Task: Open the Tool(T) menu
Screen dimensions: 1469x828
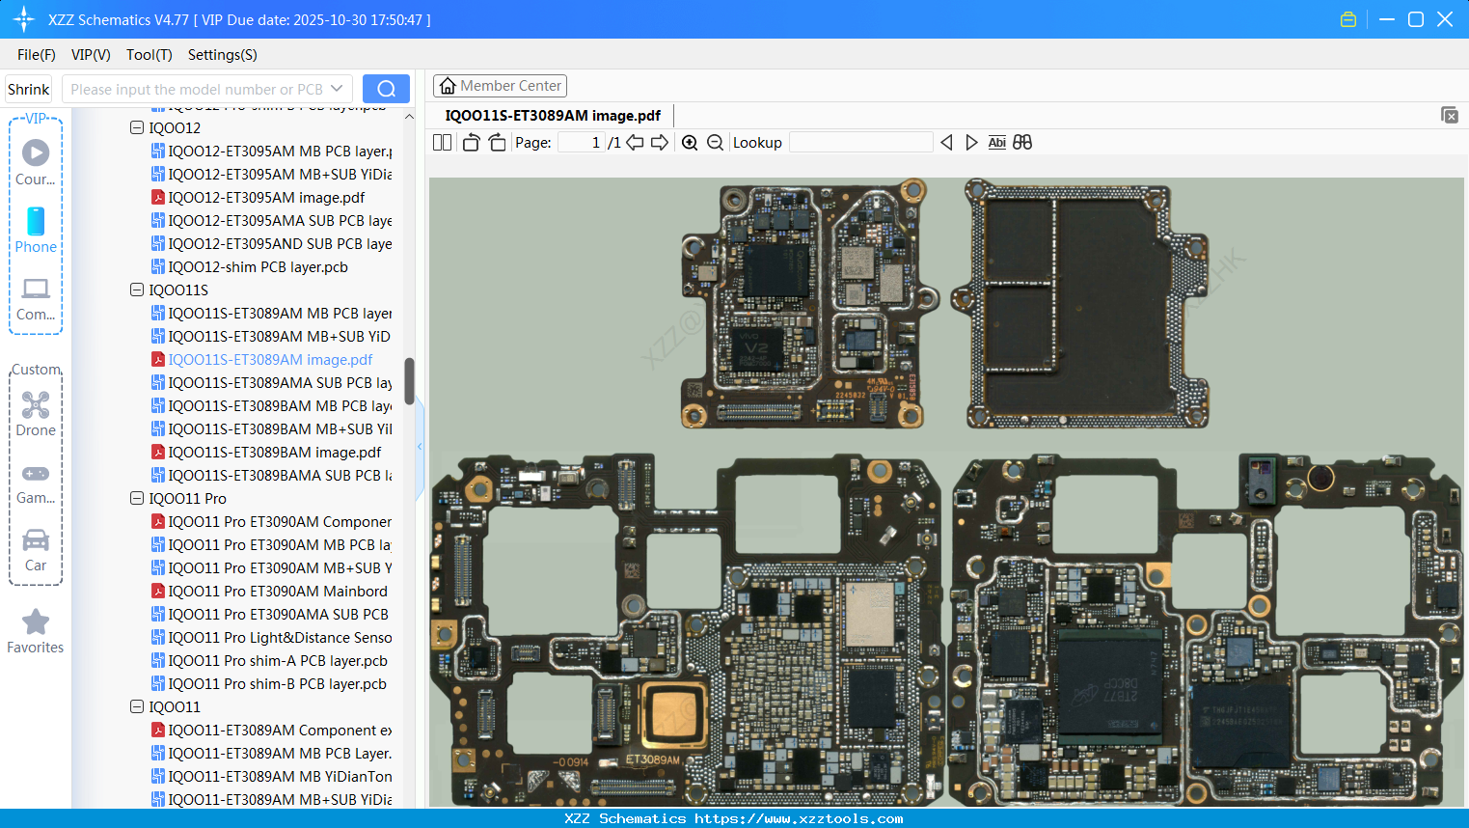Action: pos(149,55)
